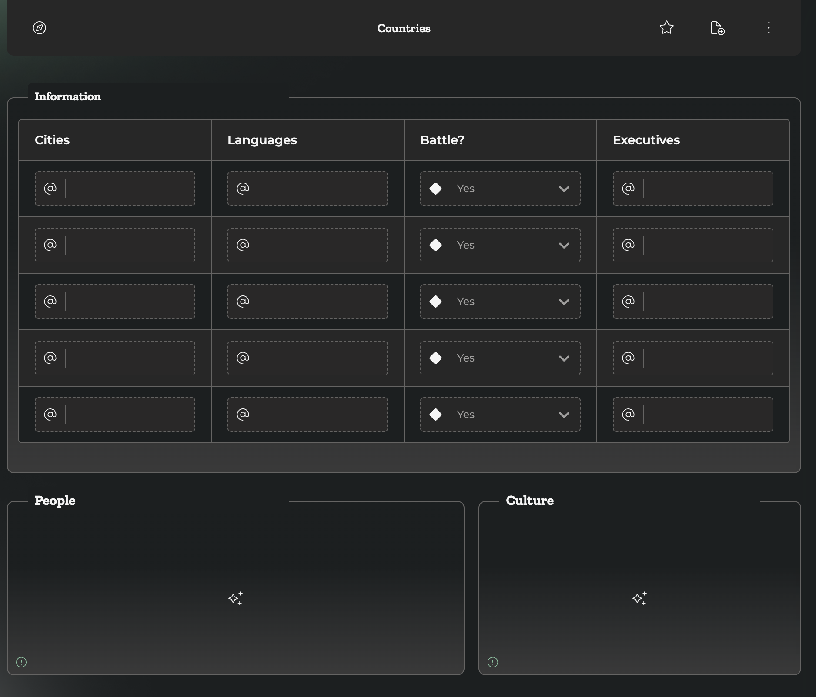Click the info icon in Culture panel
Image resolution: width=816 pixels, height=697 pixels.
(493, 662)
